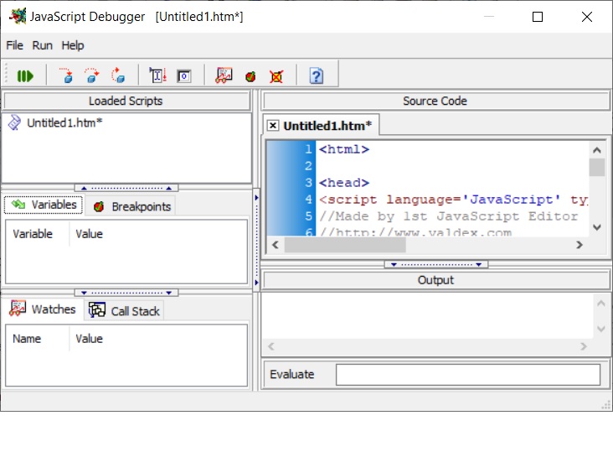Open Help with the question mark icon
This screenshot has width=613, height=457.
click(x=317, y=75)
